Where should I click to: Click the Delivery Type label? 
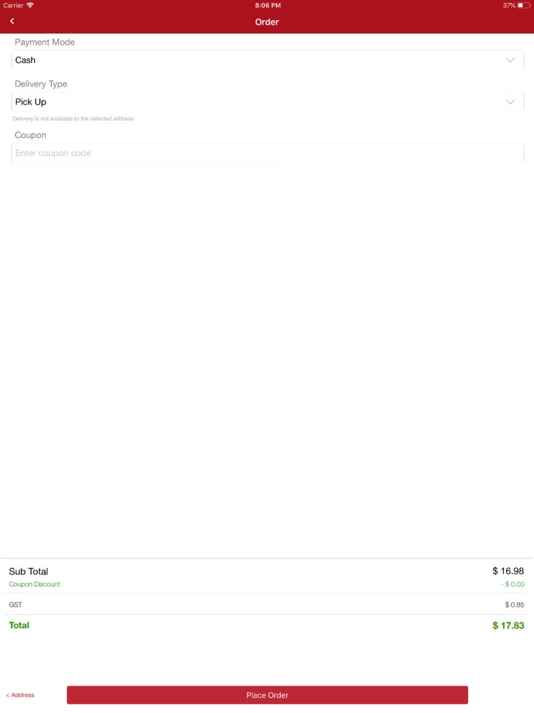[x=41, y=84]
